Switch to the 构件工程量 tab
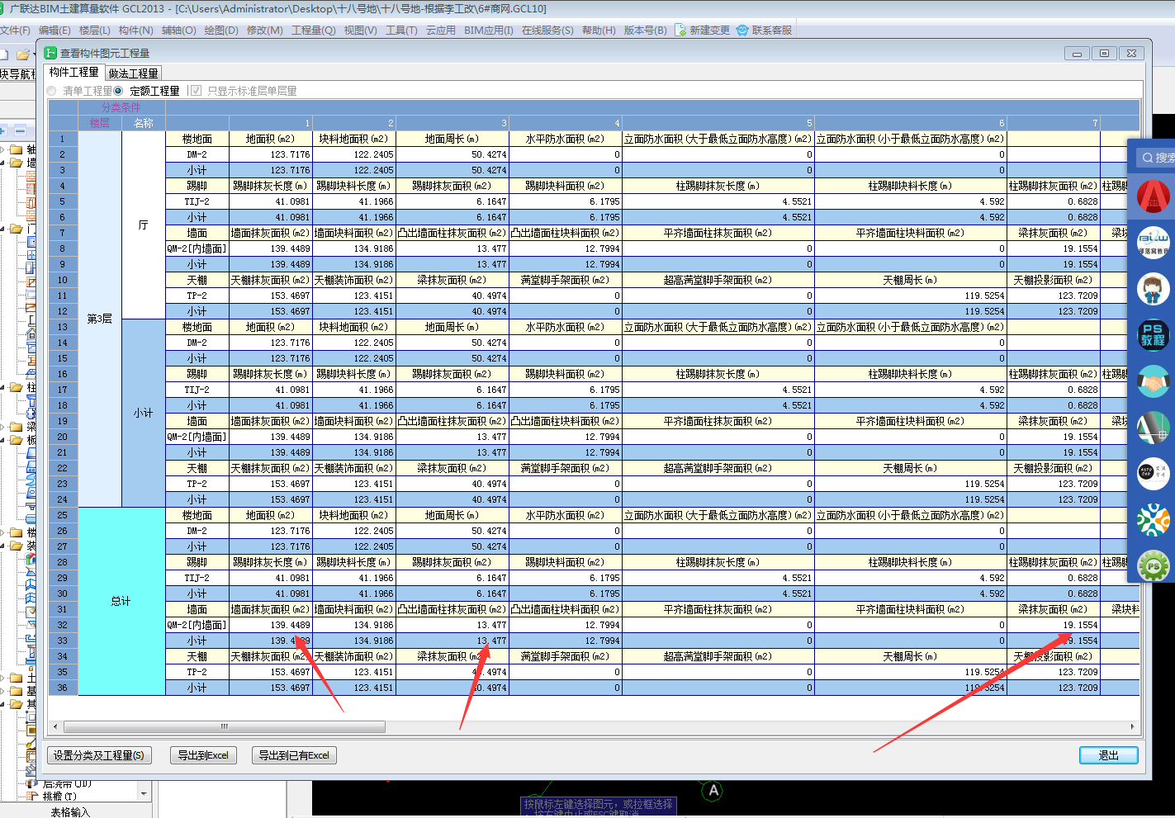The image size is (1175, 818). 73,73
